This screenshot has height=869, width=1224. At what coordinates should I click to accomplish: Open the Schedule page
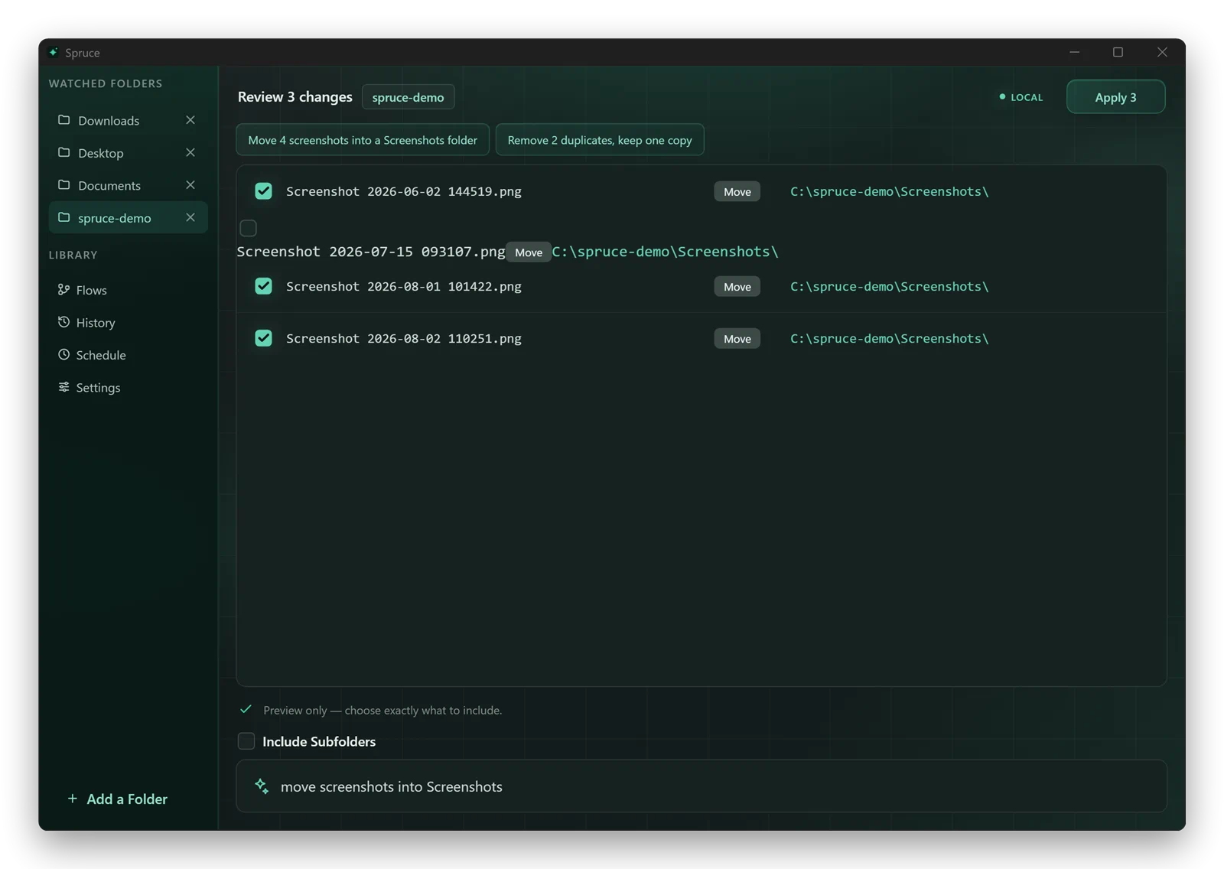[128, 355]
